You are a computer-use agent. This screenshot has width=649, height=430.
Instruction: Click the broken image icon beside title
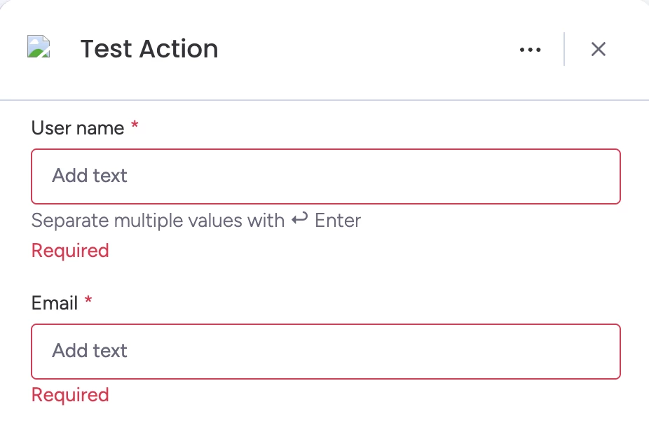point(39,47)
